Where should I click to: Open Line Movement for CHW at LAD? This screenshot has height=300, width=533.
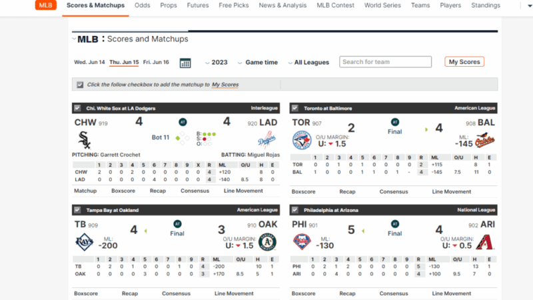[x=243, y=191]
